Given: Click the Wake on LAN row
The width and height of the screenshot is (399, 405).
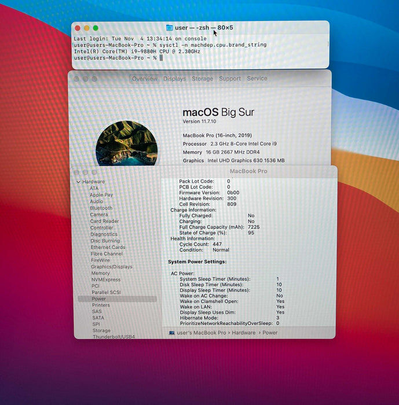Looking at the screenshot, I should point(232,307).
